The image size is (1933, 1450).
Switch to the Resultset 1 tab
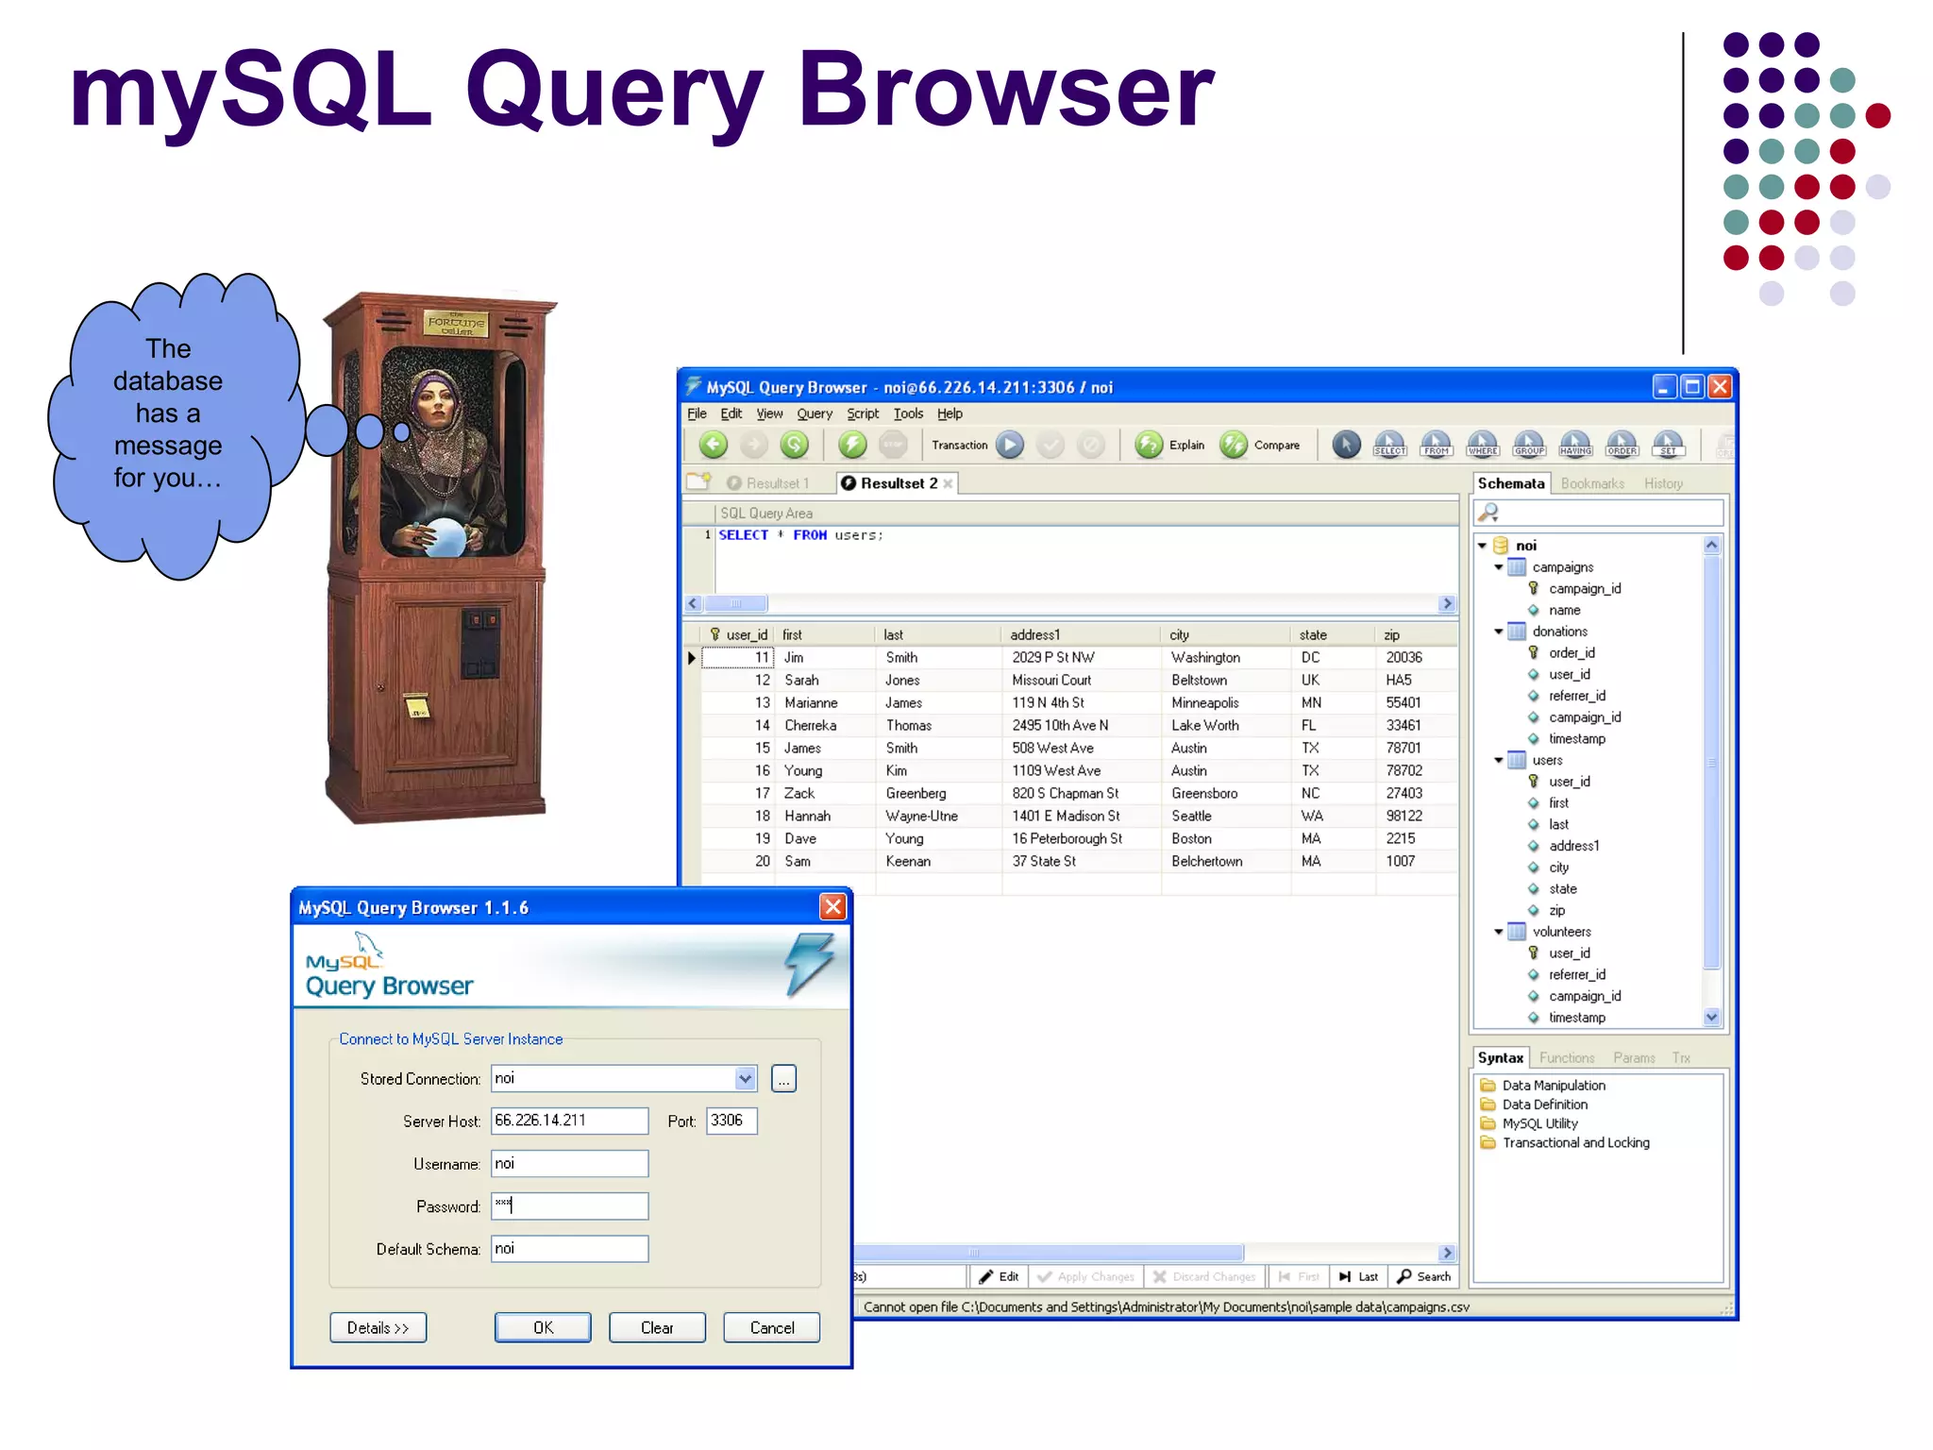coord(768,483)
